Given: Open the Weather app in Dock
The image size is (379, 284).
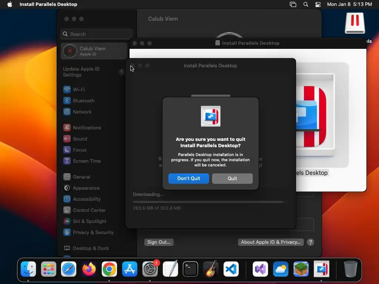Looking at the screenshot, I should (x=281, y=269).
